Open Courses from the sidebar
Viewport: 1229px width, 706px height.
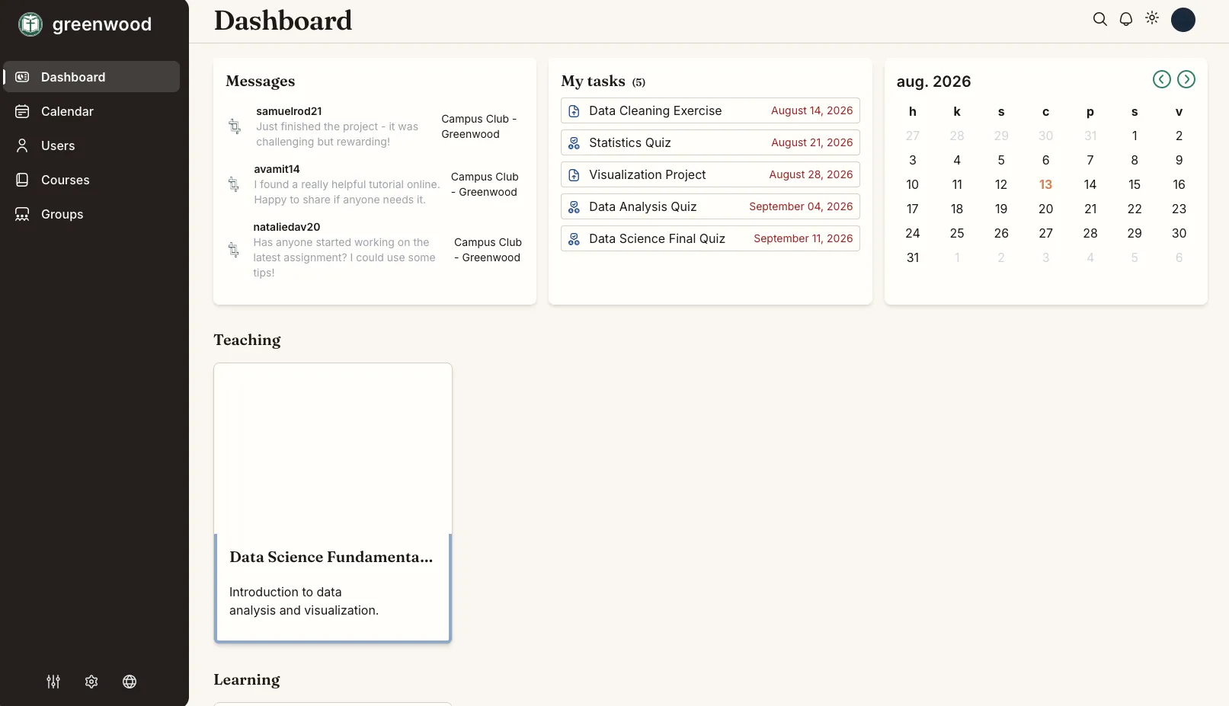pyautogui.click(x=91, y=180)
